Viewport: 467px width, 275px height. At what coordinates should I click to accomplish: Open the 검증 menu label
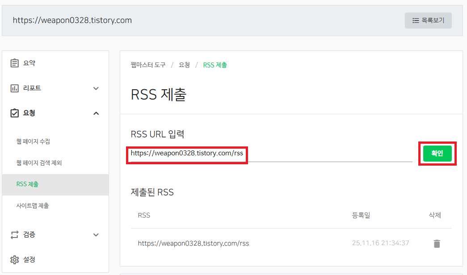click(x=29, y=234)
